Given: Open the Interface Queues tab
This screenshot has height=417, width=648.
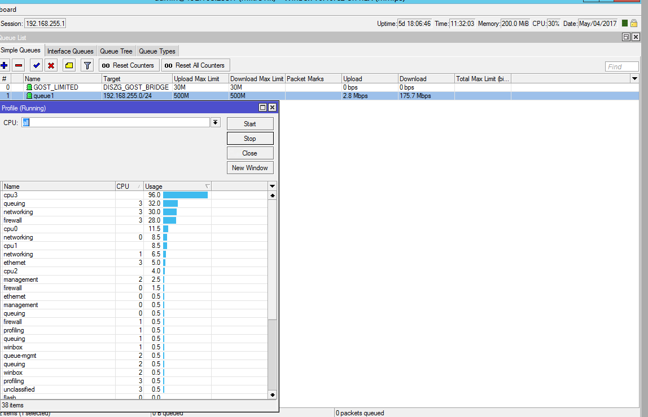Looking at the screenshot, I should coord(70,51).
